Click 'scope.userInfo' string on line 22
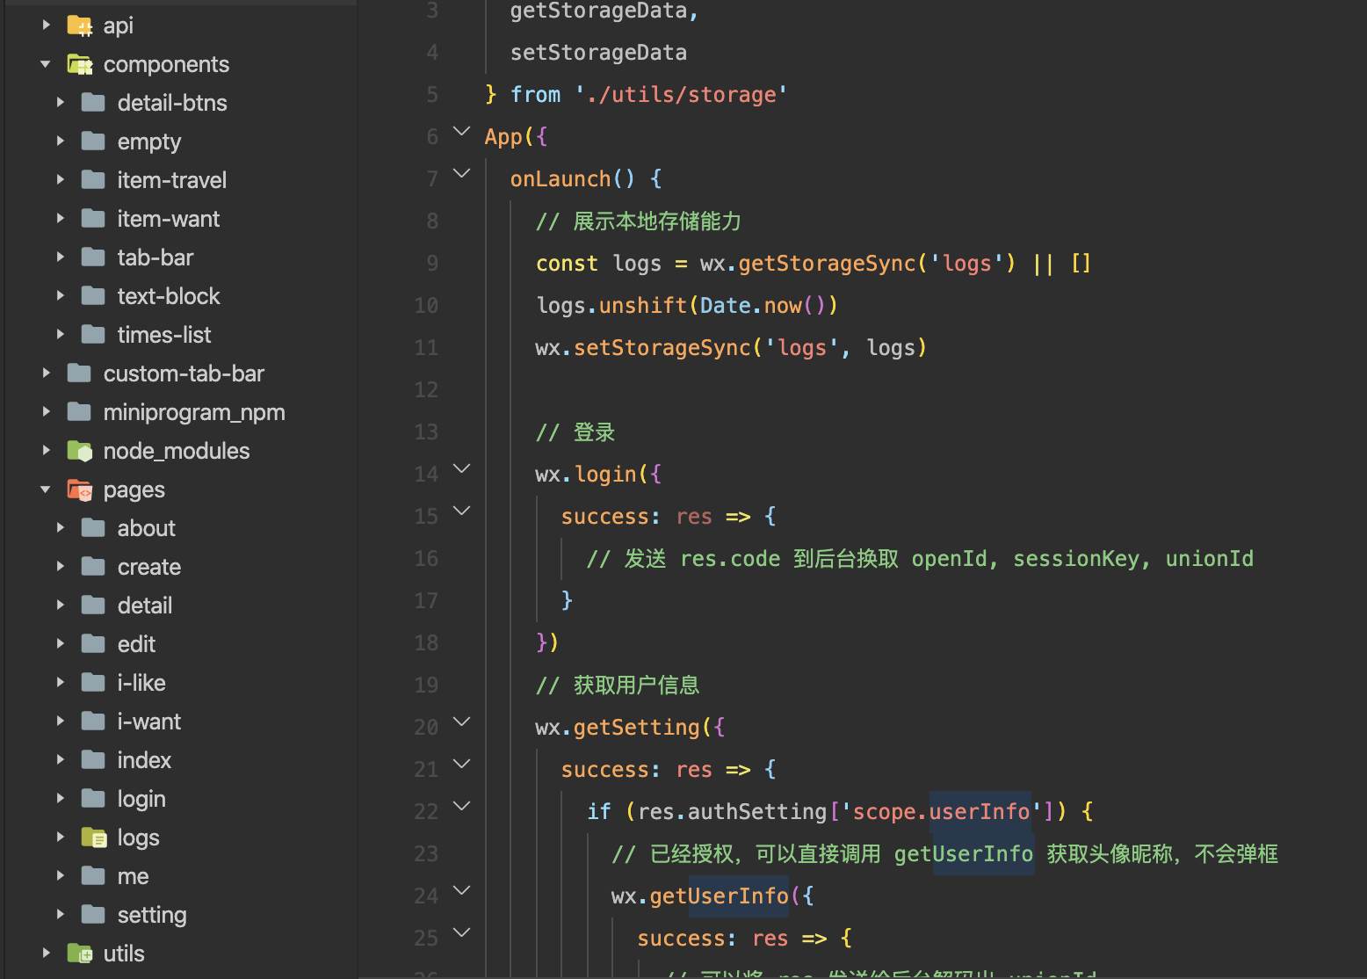This screenshot has width=1367, height=979. (x=942, y=812)
